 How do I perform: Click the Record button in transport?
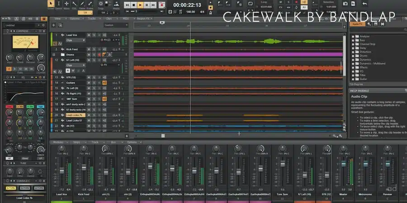[x=162, y=5]
